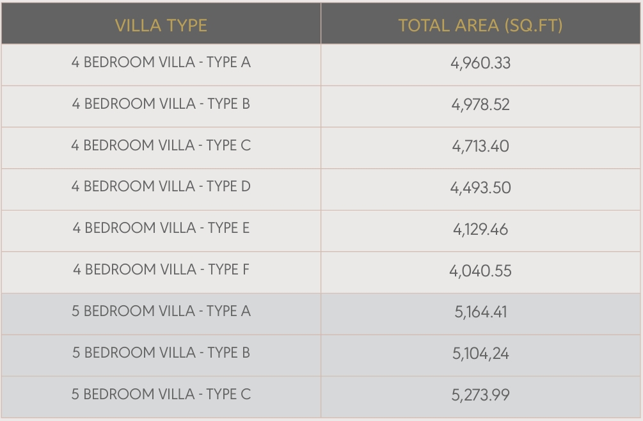Click the area value 5,104,24
643x421 pixels.
pos(480,354)
